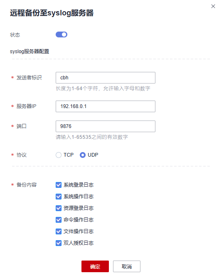Click the UDP label text
The image size is (219, 278).
point(93,155)
